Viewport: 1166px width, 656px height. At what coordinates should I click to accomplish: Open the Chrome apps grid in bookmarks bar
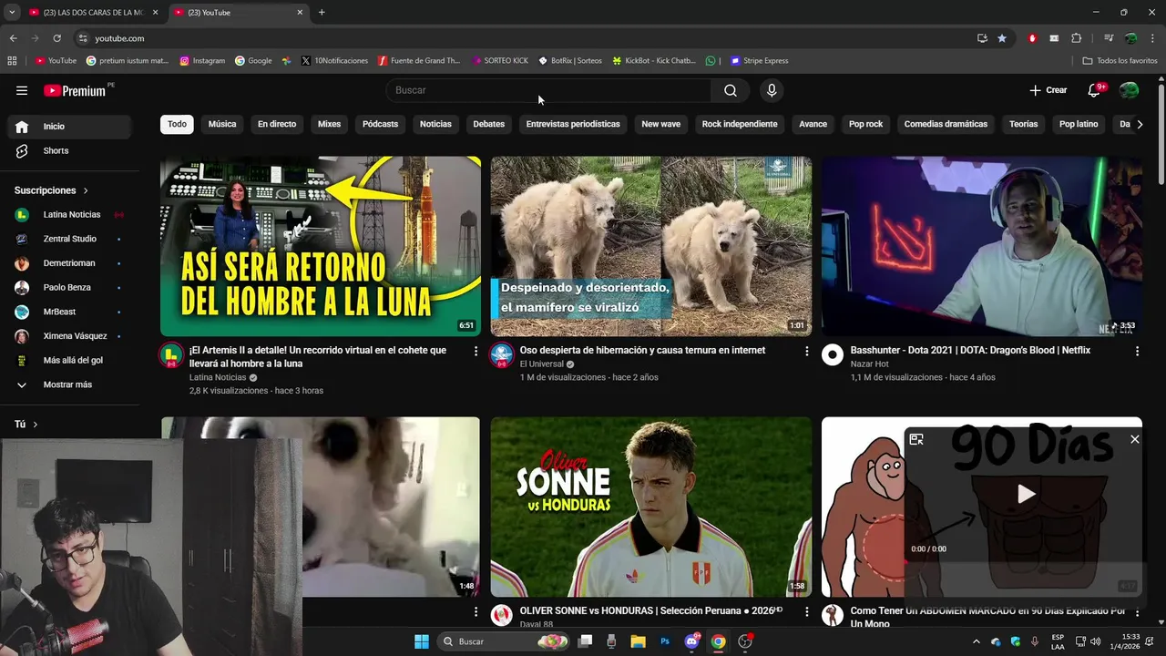click(x=12, y=61)
